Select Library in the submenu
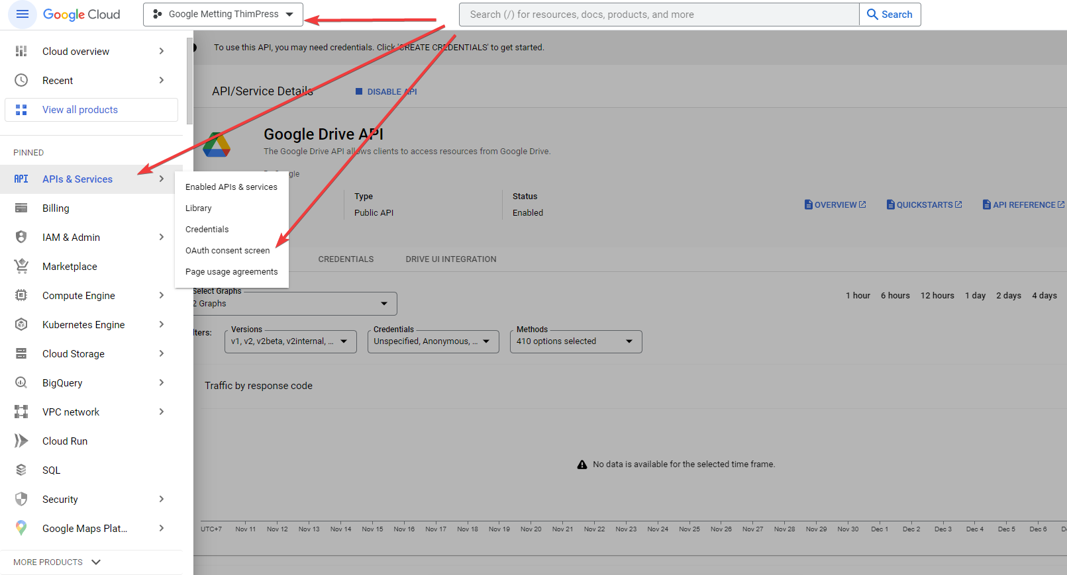The image size is (1067, 575). 231,208
